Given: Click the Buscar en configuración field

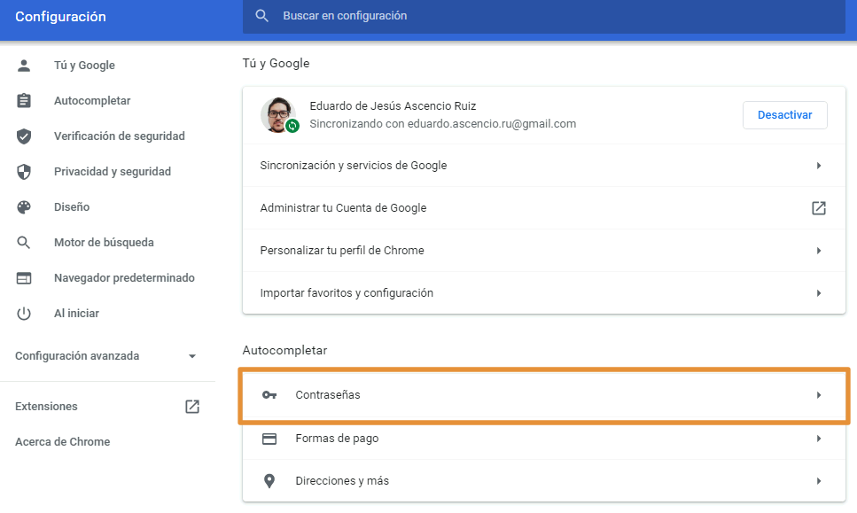Looking at the screenshot, I should point(532,16).
